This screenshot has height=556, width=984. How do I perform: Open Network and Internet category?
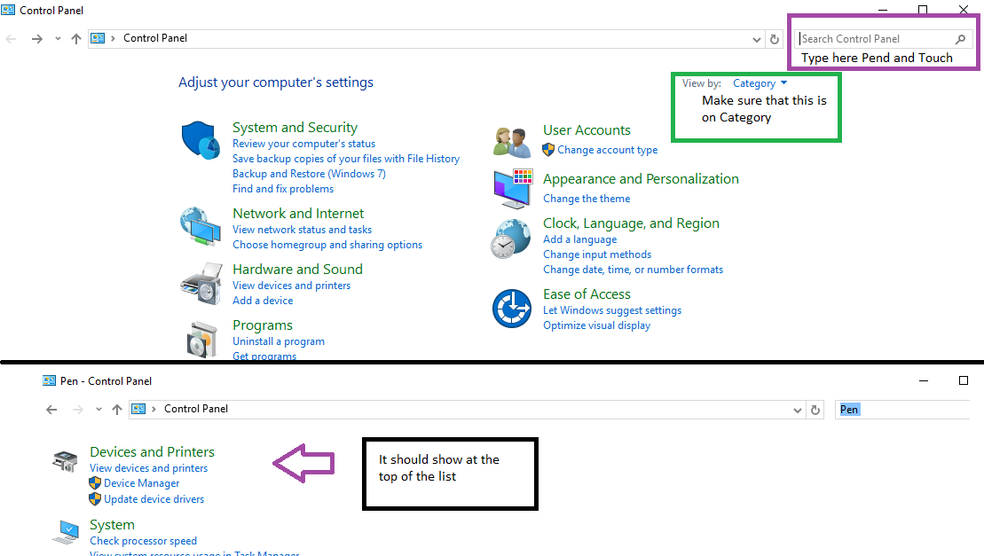point(298,213)
